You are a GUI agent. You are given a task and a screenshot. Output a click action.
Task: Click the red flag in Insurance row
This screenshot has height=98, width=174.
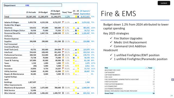pyautogui.click(x=63, y=69)
